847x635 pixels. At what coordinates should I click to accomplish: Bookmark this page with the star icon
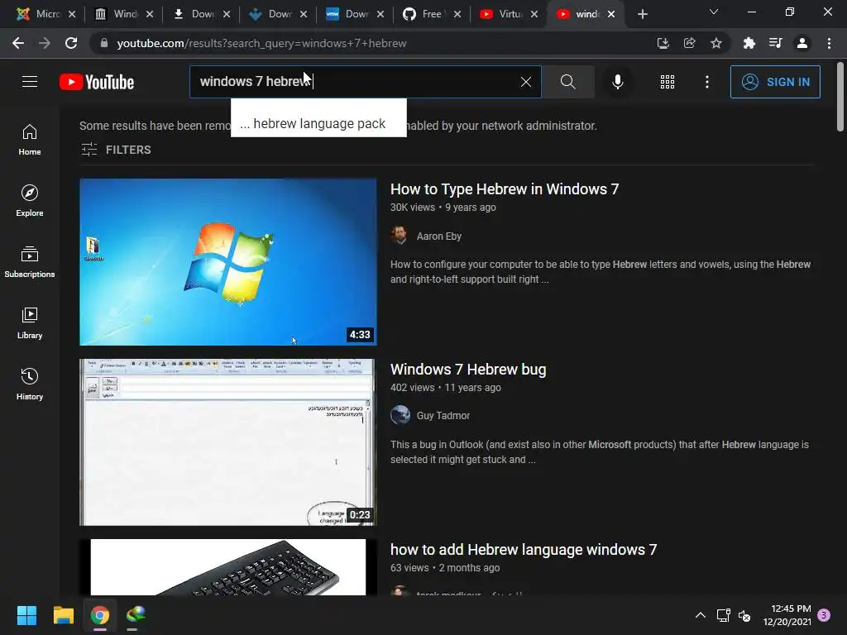click(x=715, y=43)
